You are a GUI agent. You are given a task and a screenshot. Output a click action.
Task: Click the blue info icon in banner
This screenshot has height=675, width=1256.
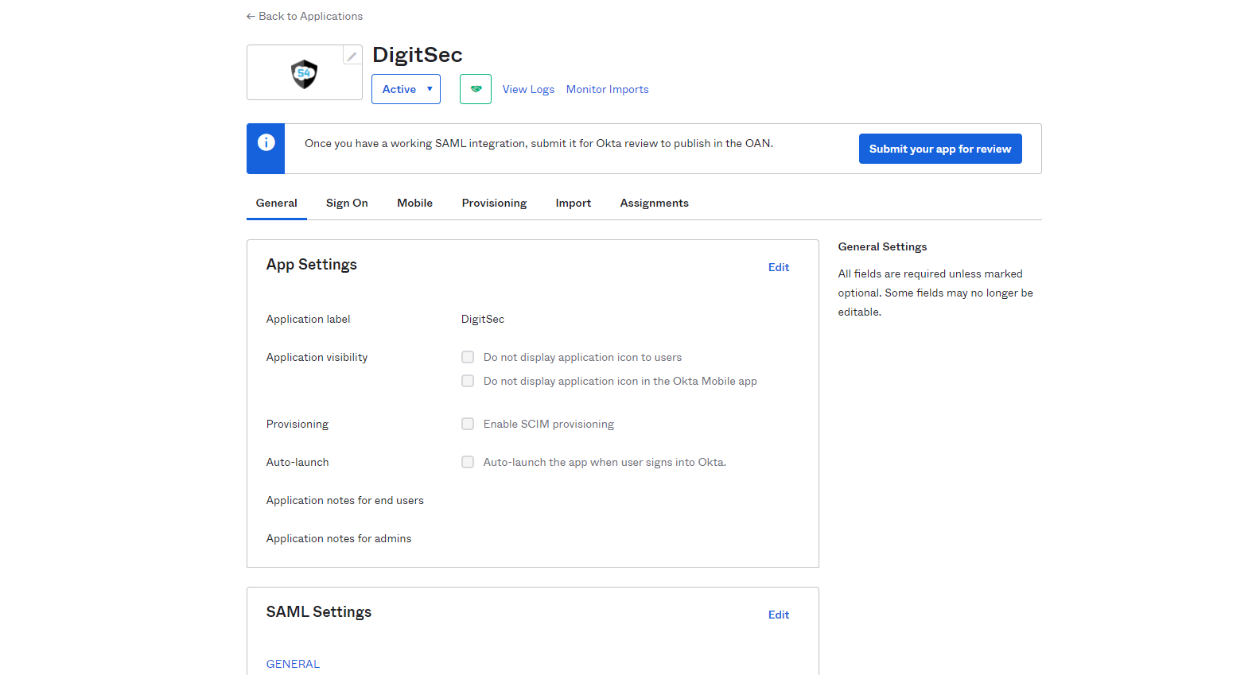[x=266, y=142]
